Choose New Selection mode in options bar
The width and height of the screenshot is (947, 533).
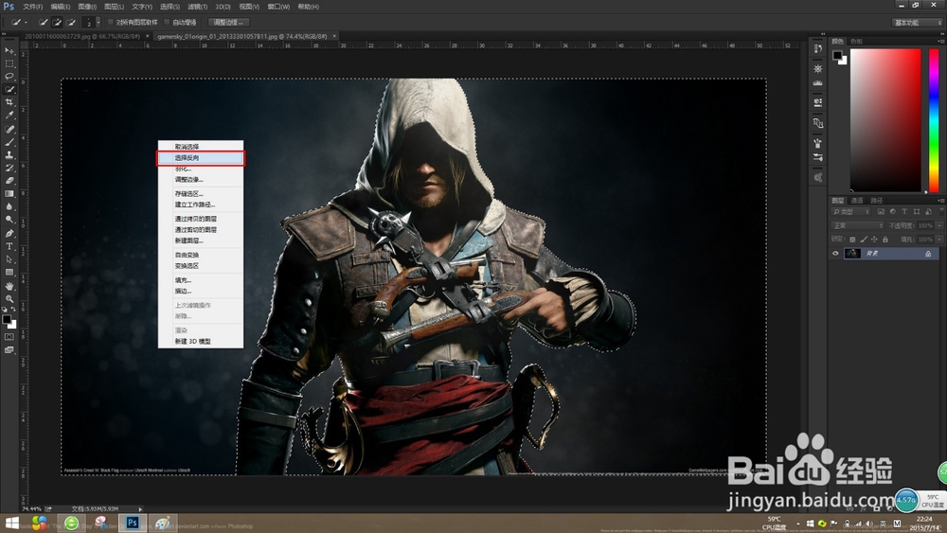click(43, 23)
